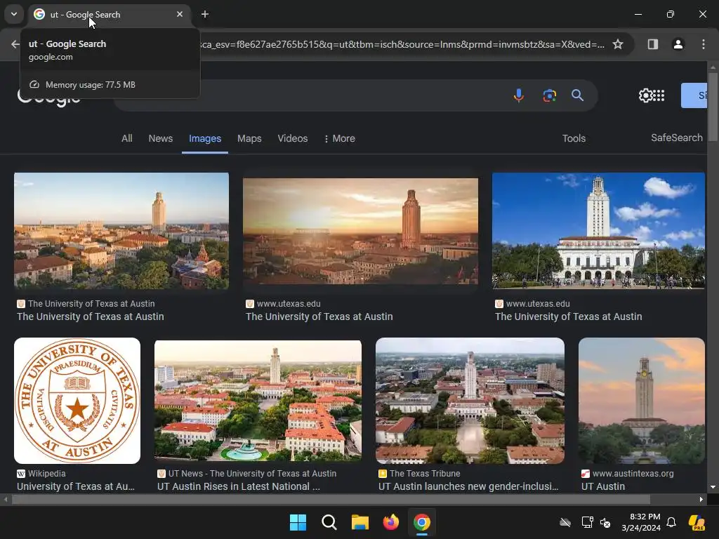Open the Wikipedia source link
This screenshot has height=539, width=719.
[47, 474]
